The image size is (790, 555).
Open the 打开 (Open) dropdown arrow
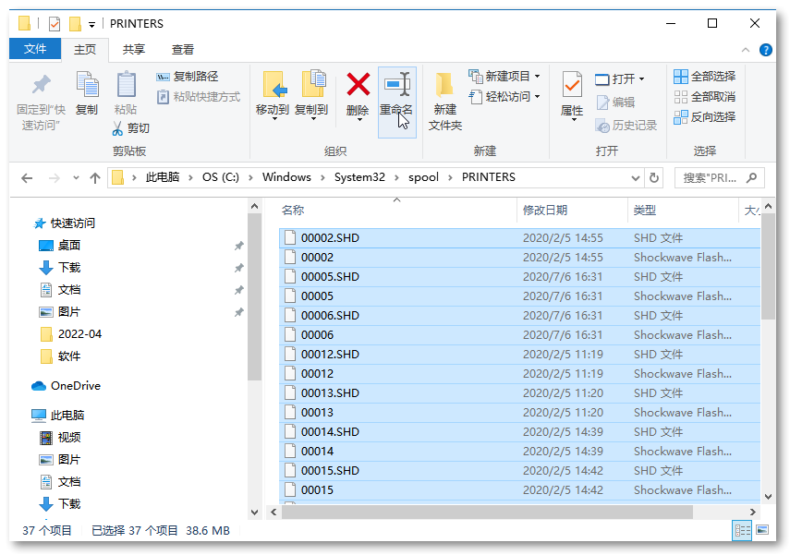tap(643, 78)
